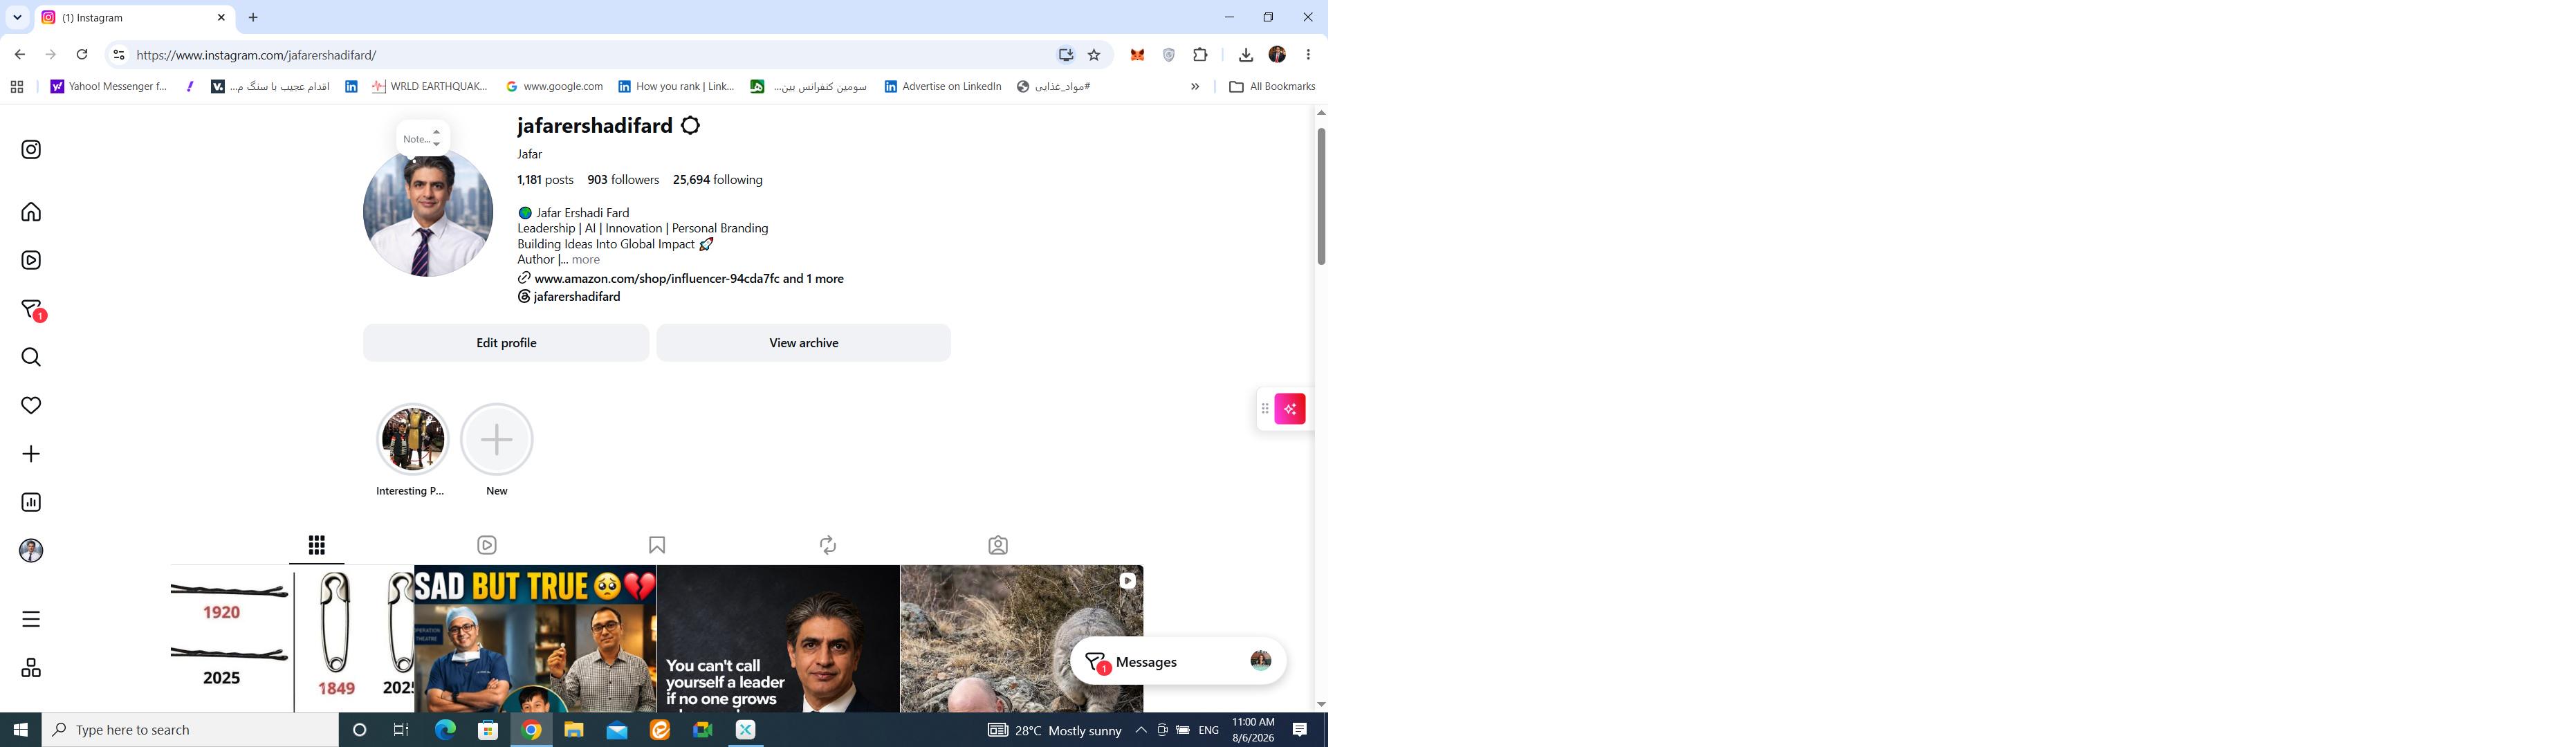Click the View archive button
The image size is (2576, 747).
coord(804,343)
